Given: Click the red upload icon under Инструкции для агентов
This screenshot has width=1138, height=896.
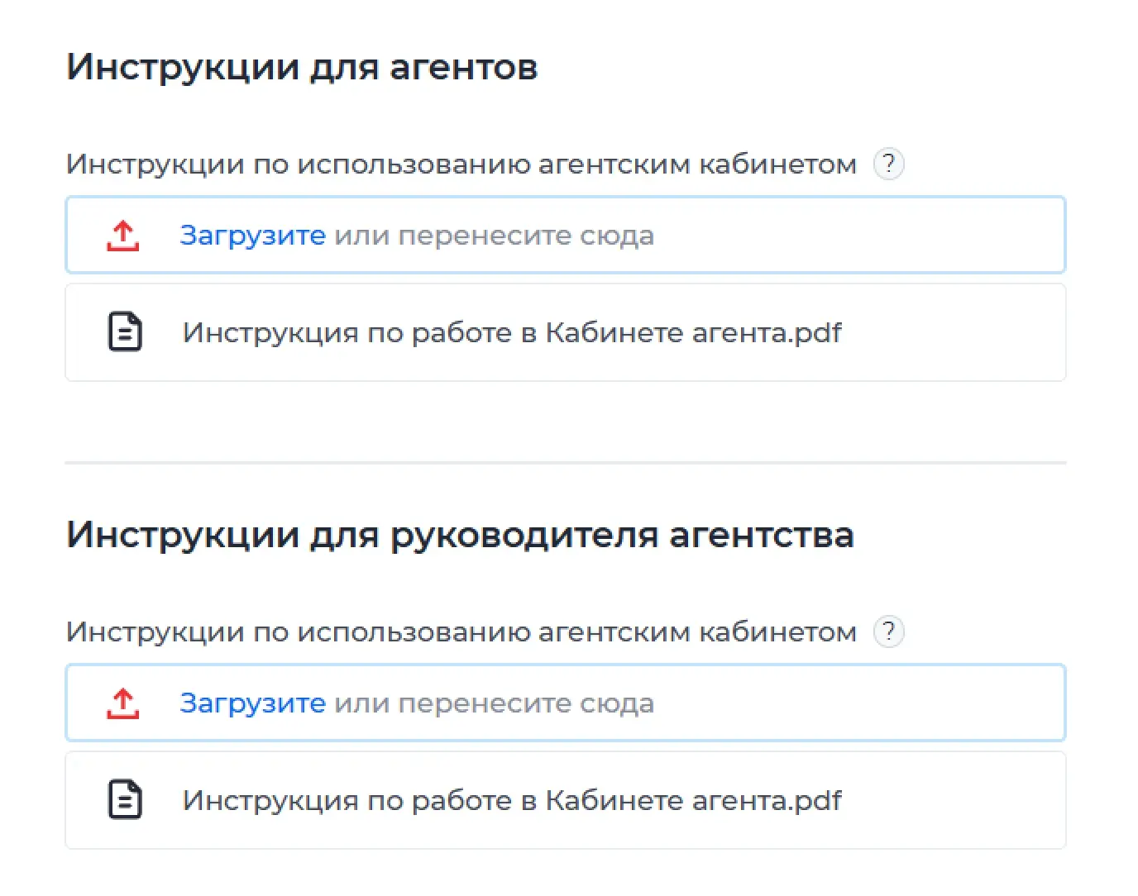Looking at the screenshot, I should [x=123, y=236].
